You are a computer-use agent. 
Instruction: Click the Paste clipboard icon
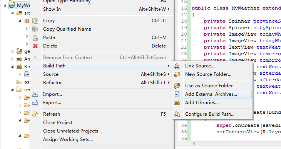tap(35, 38)
